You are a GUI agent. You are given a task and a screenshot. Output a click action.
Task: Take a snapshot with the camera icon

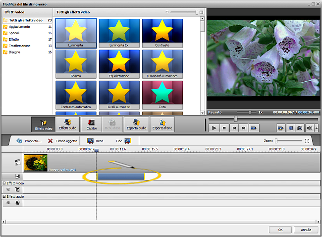[x=299, y=128]
